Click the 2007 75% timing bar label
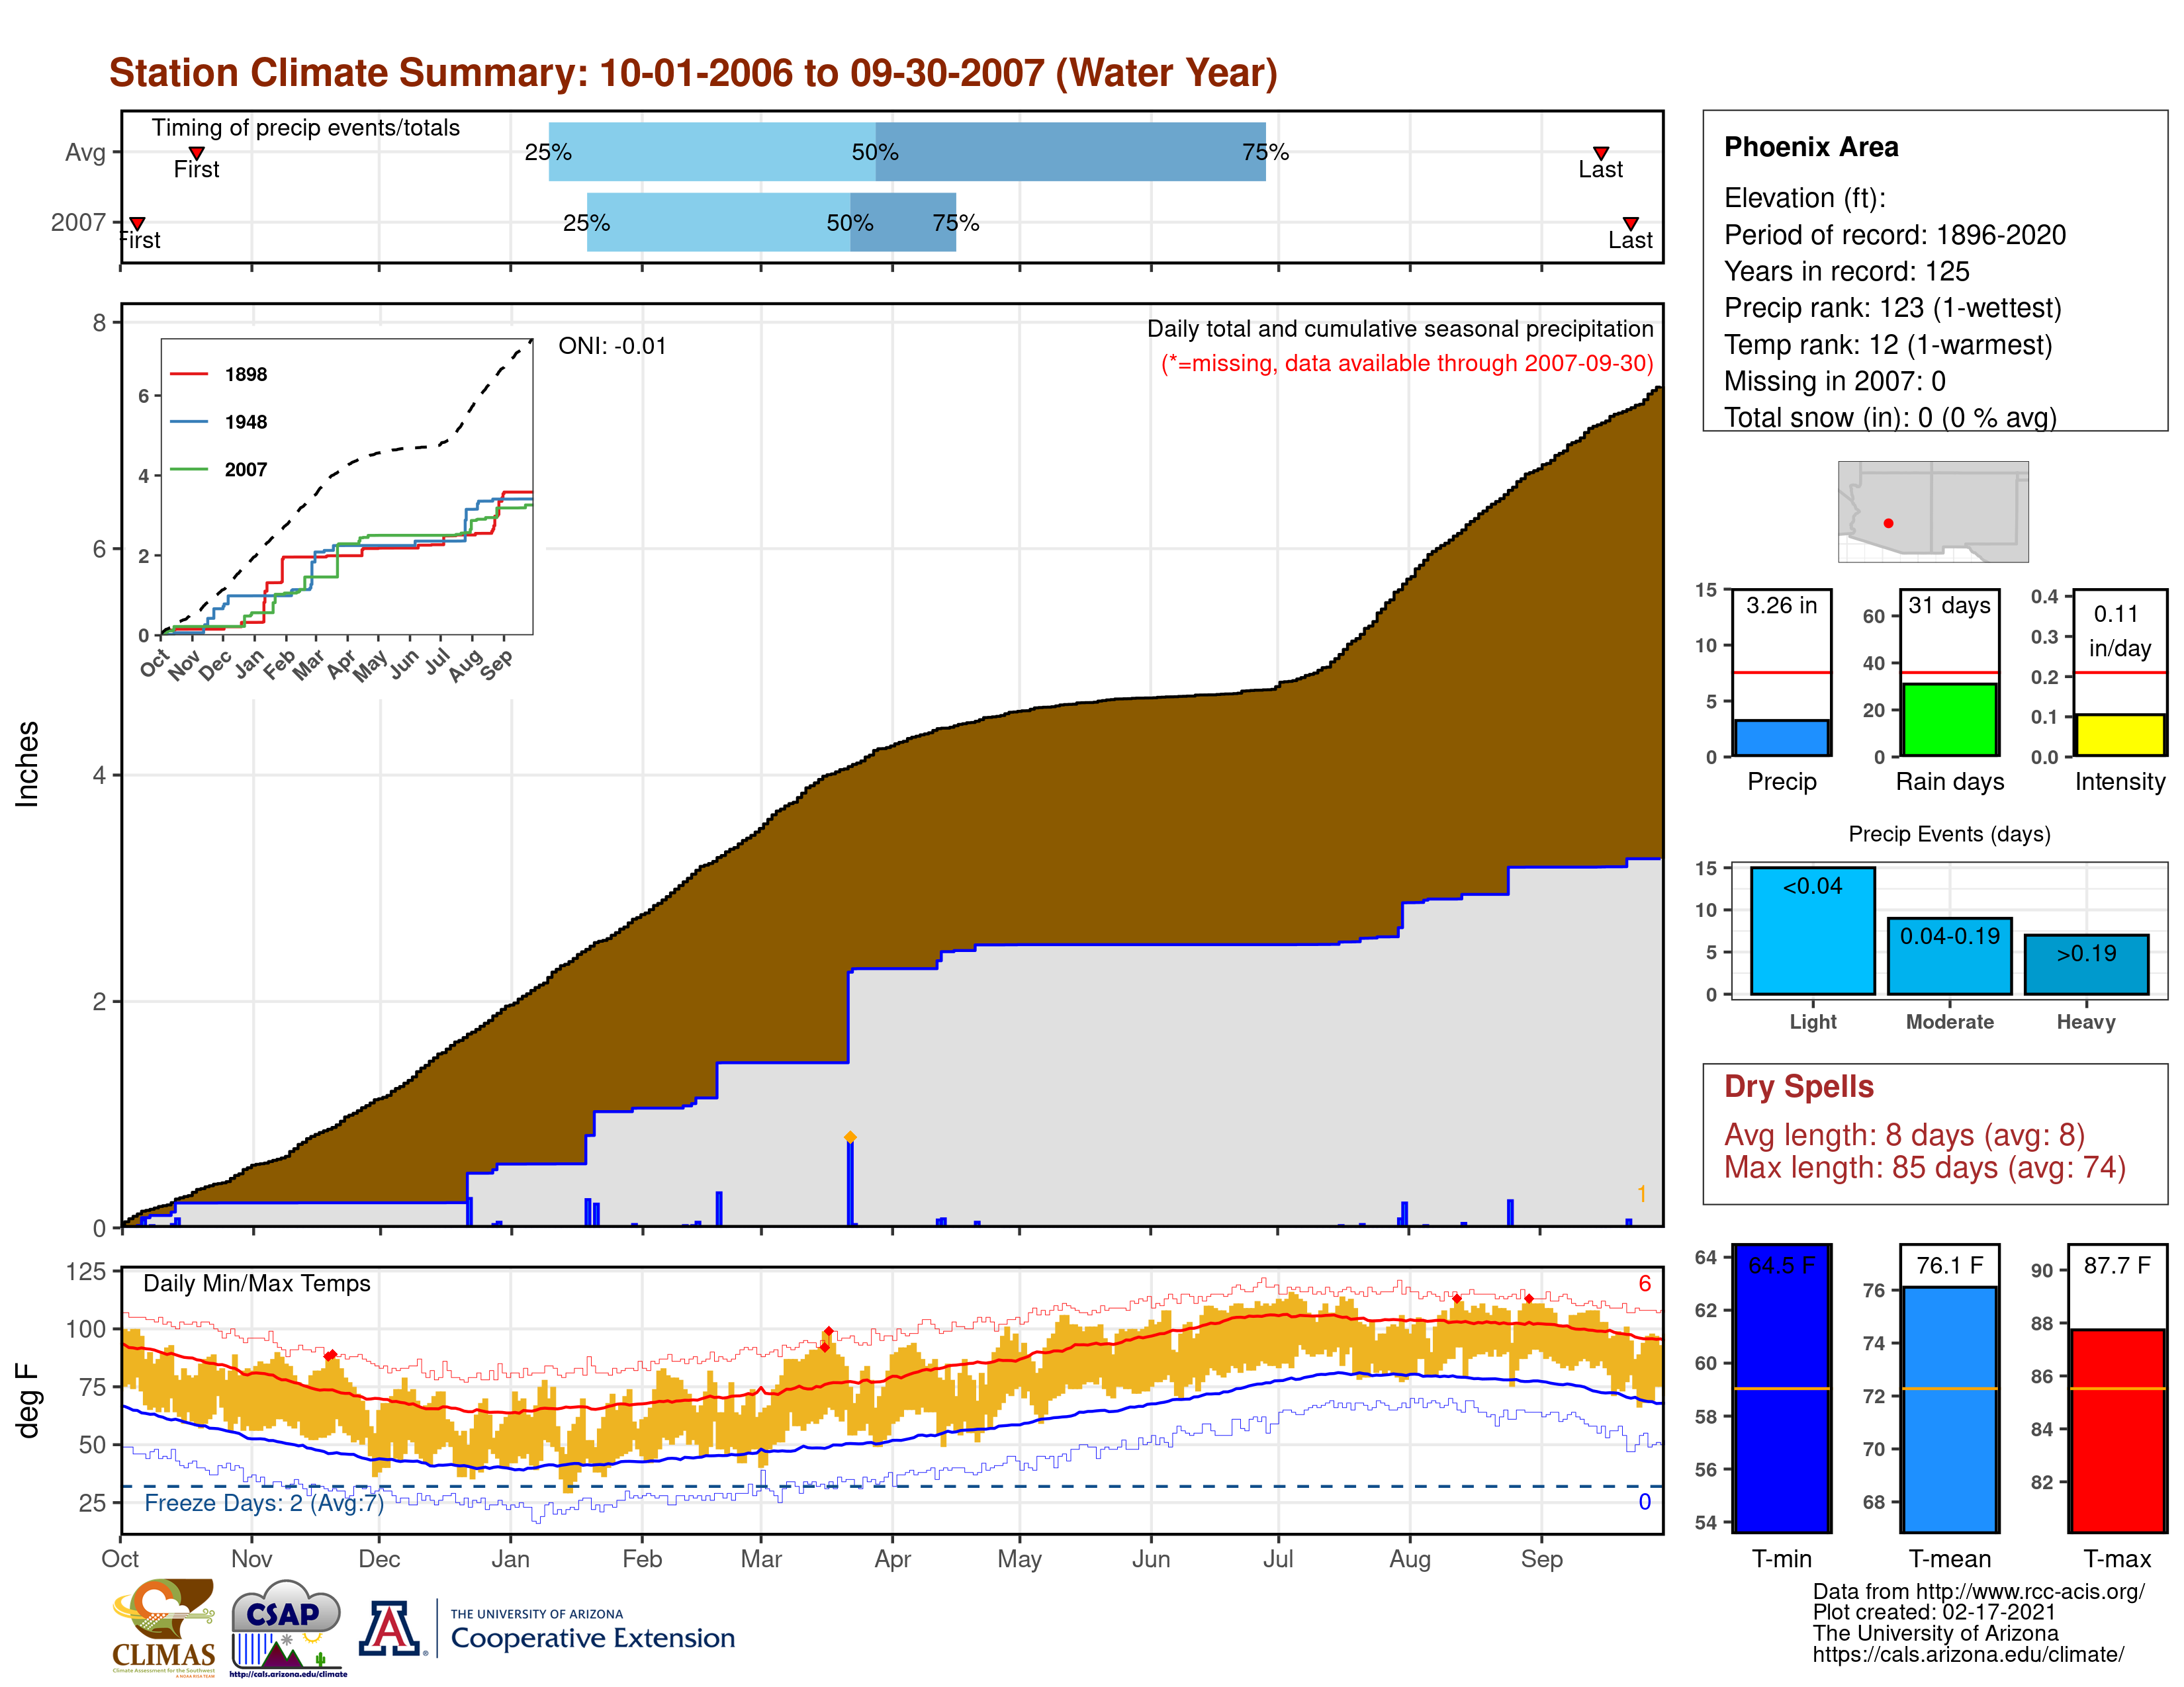2184x1687 pixels. click(x=956, y=223)
